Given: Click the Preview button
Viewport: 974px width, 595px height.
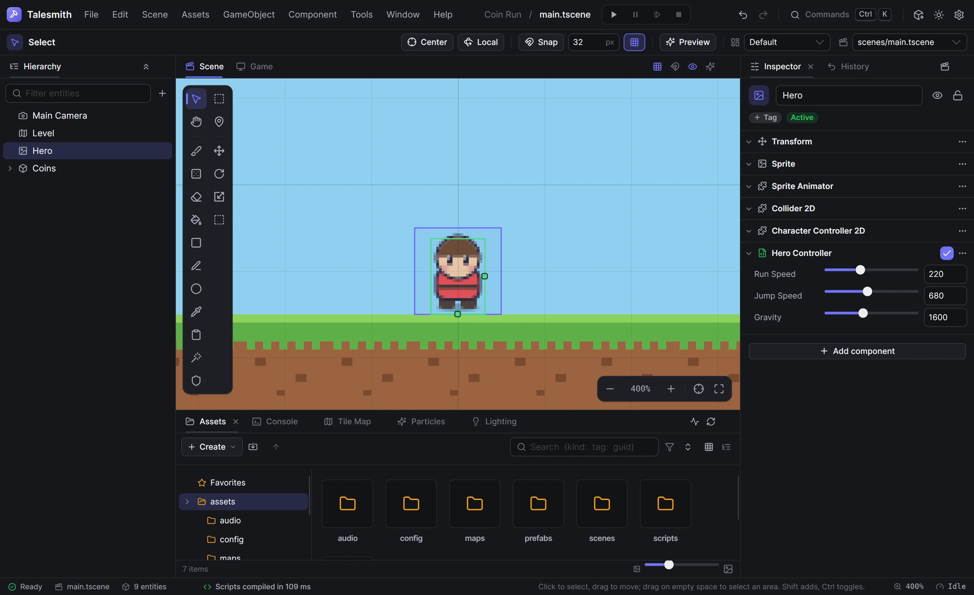Looking at the screenshot, I should [688, 42].
